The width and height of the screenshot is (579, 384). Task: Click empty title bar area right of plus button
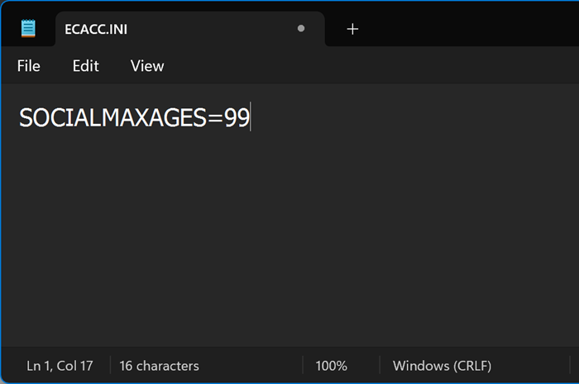pyautogui.click(x=463, y=29)
